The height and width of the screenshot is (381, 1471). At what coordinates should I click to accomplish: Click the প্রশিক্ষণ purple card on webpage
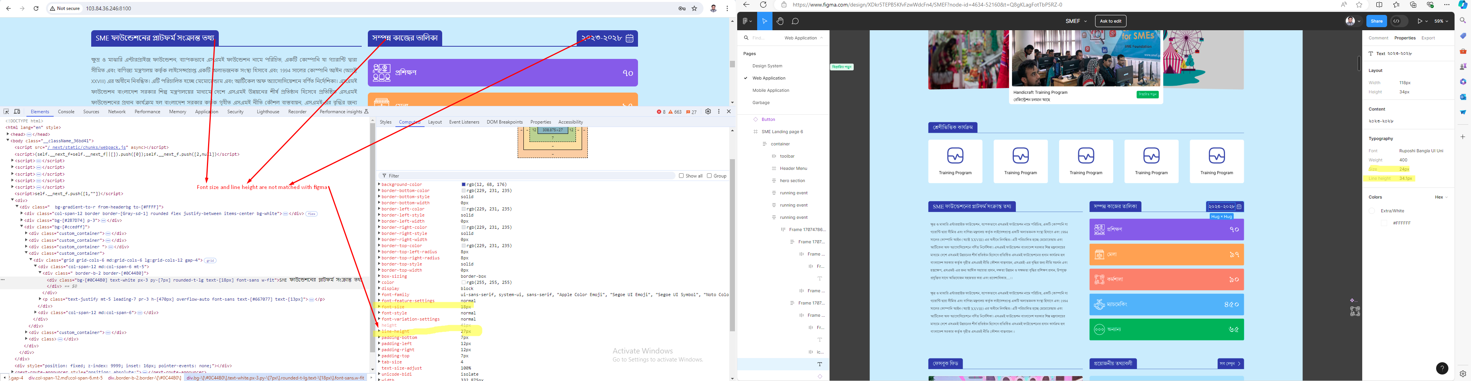[x=502, y=72]
